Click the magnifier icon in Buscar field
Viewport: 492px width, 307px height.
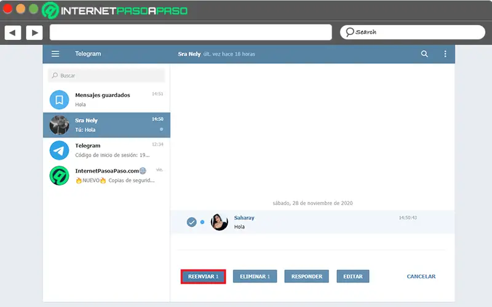tap(55, 76)
